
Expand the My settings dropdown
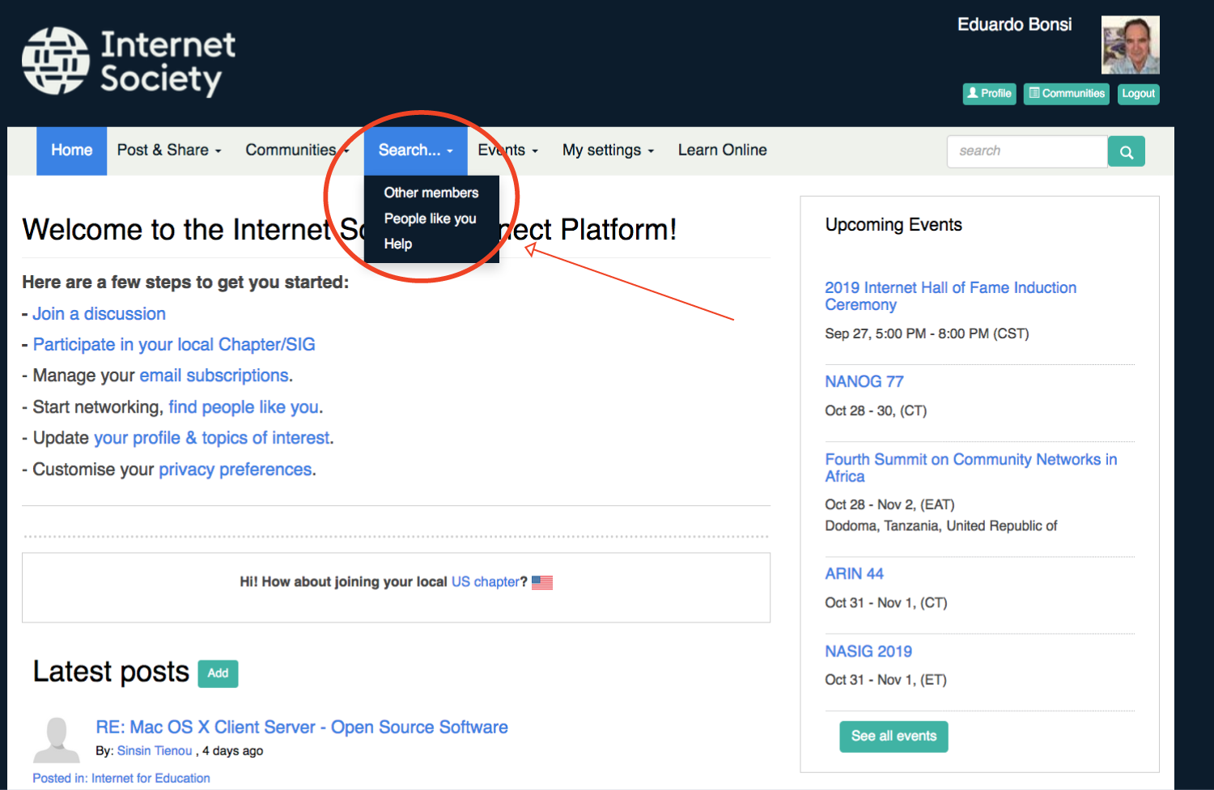point(608,151)
